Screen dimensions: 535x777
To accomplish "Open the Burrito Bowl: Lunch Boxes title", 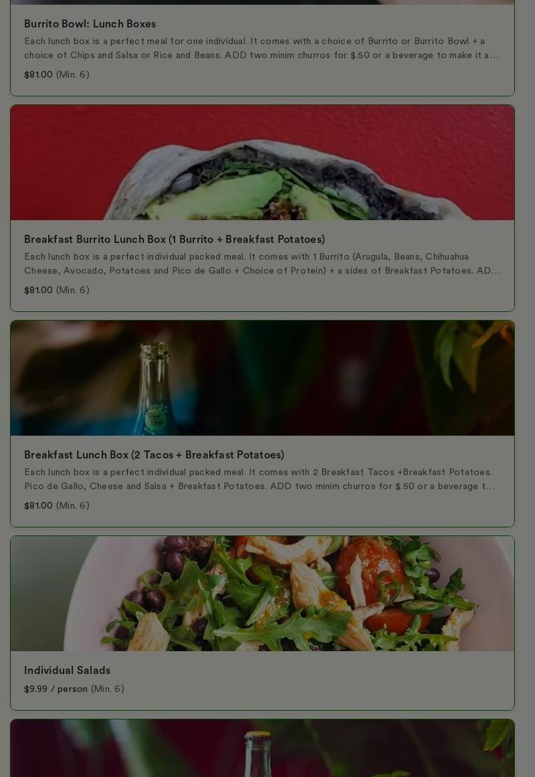I will tap(90, 24).
